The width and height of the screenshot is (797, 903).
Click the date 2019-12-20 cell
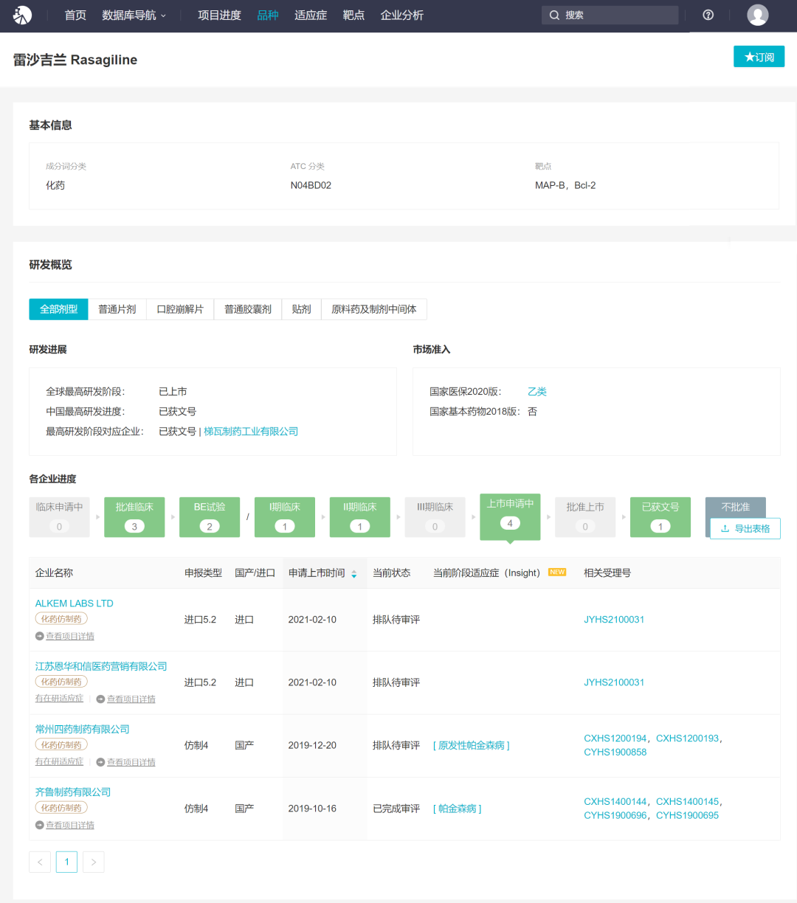tap(312, 746)
